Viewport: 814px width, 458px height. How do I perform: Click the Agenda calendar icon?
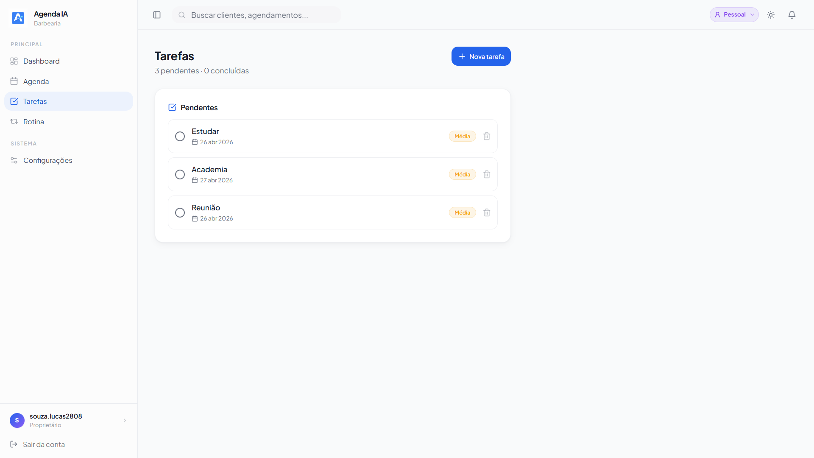point(14,81)
